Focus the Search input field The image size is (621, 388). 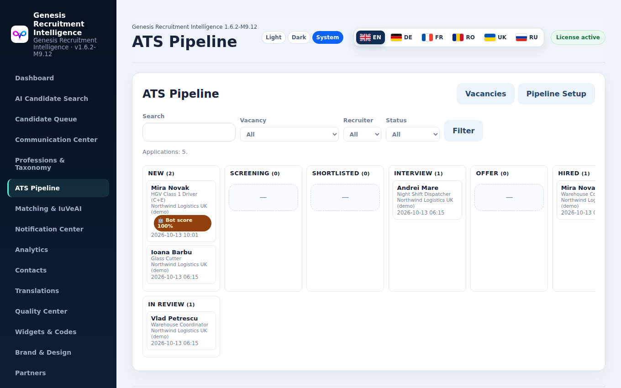pyautogui.click(x=189, y=132)
